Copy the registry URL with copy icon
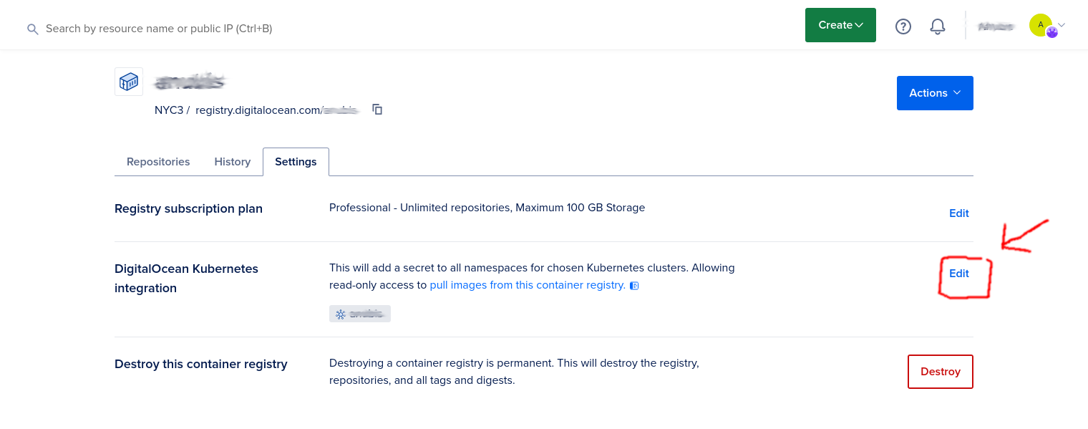This screenshot has height=429, width=1088. [377, 110]
